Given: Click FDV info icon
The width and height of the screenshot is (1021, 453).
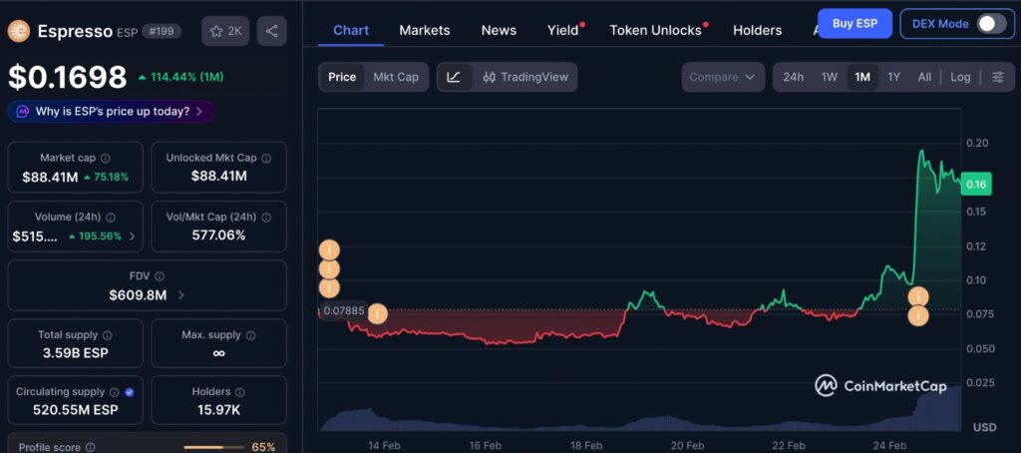Looking at the screenshot, I should (x=160, y=276).
